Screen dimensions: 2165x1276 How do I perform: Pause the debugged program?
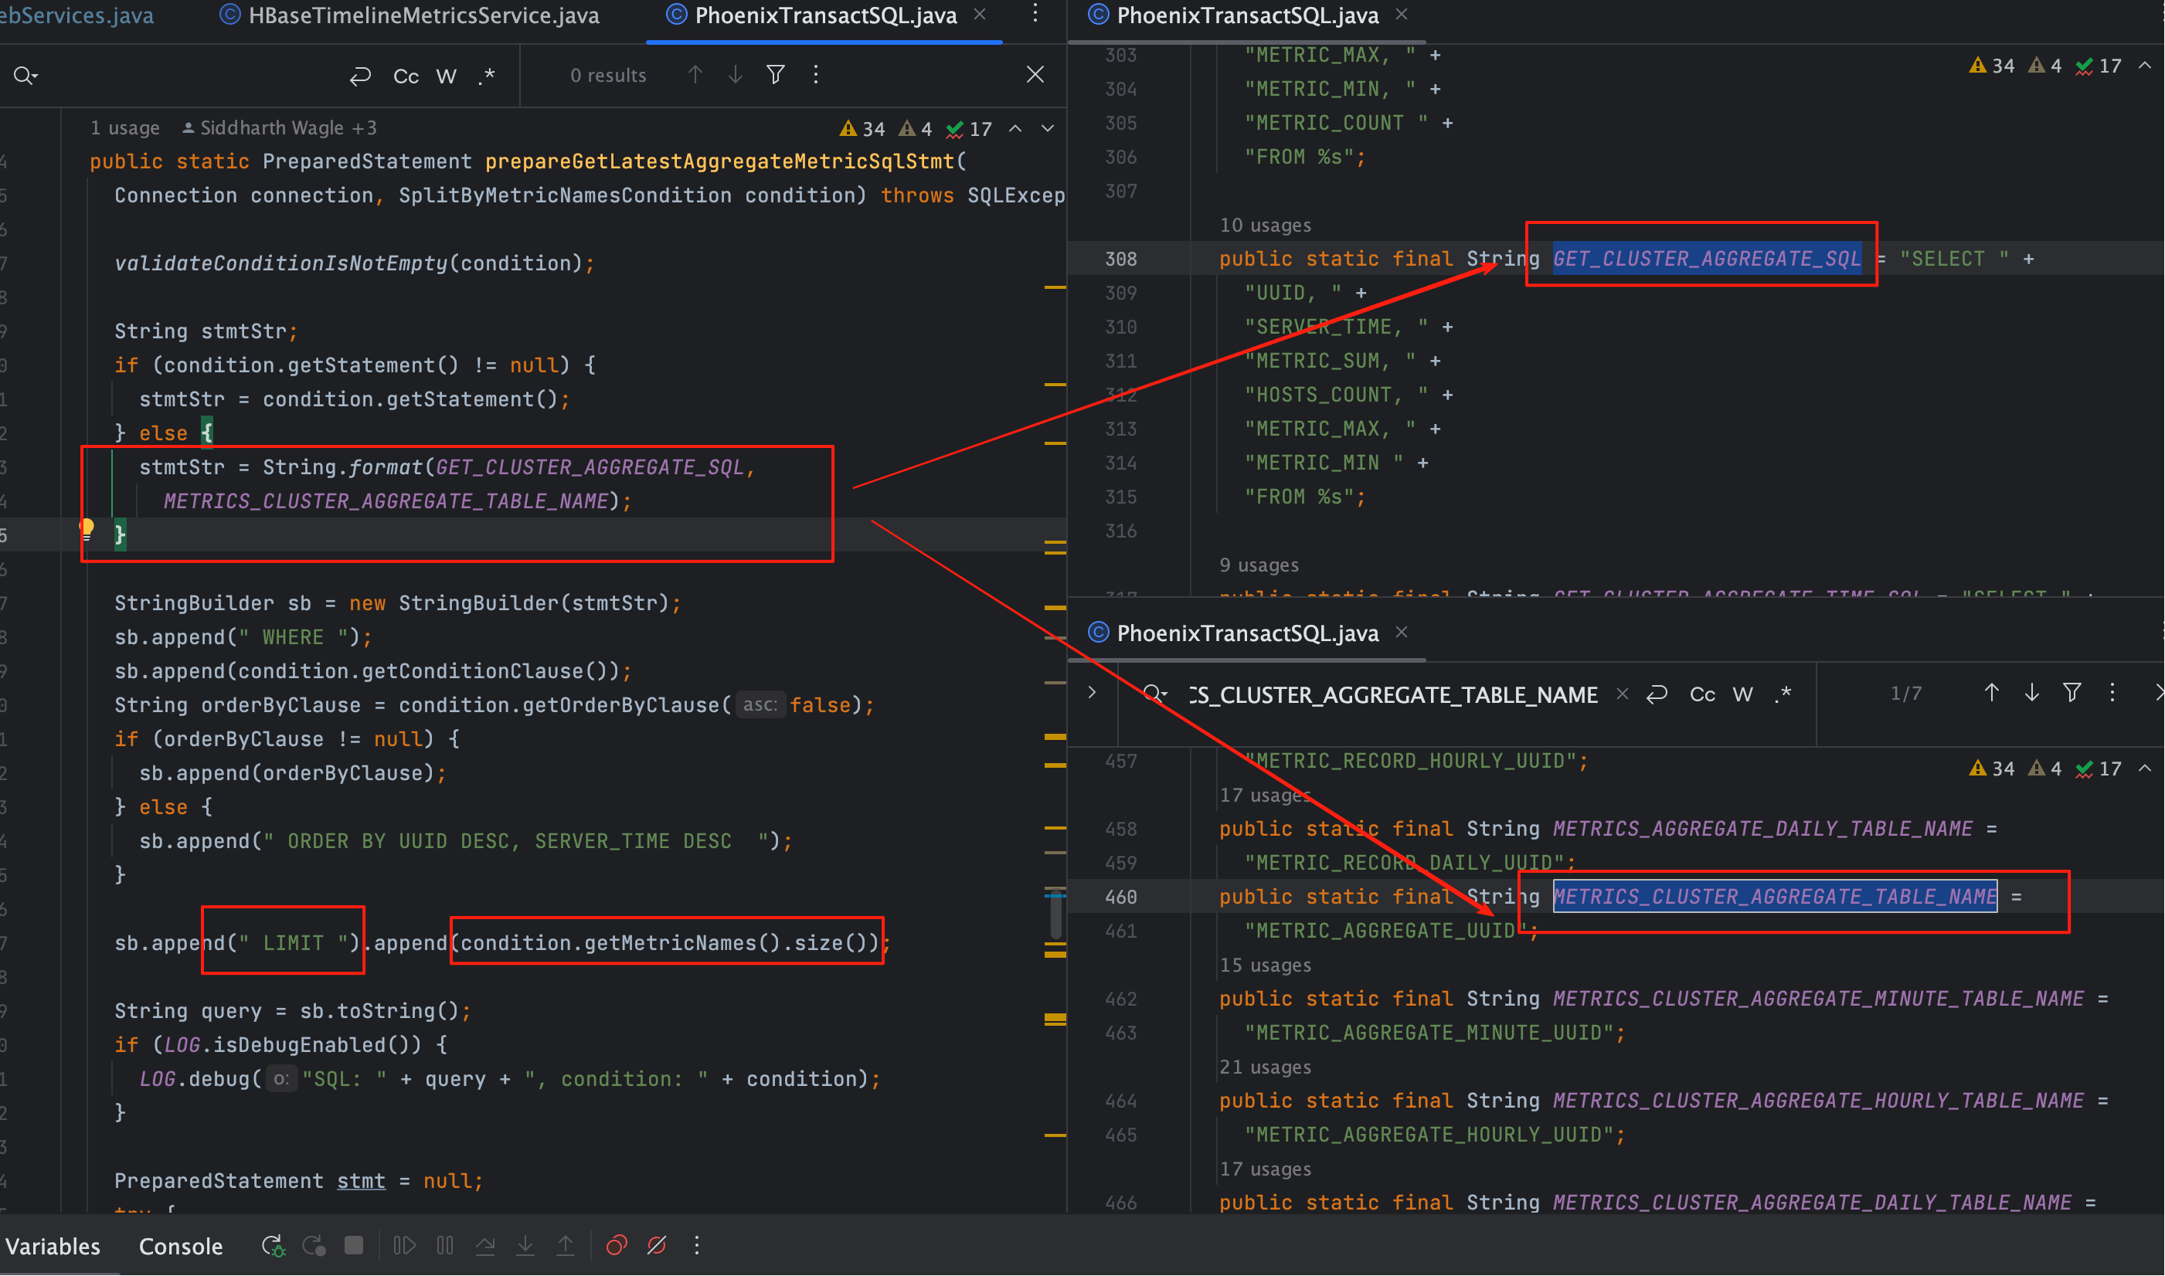445,1246
